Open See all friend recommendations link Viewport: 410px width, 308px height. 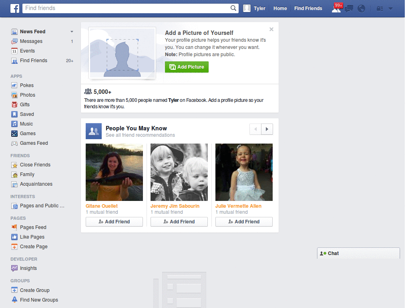pyautogui.click(x=140, y=135)
